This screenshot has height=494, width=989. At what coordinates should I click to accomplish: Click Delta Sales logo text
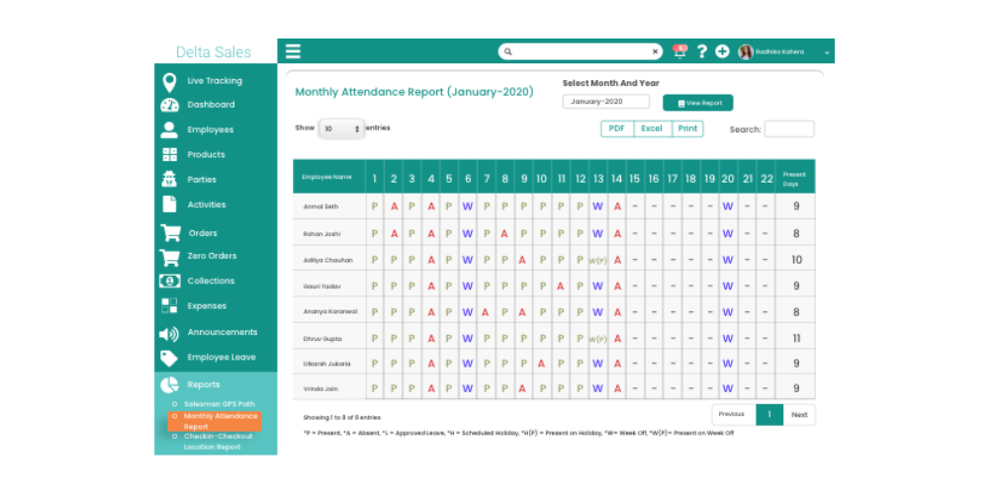(x=214, y=52)
